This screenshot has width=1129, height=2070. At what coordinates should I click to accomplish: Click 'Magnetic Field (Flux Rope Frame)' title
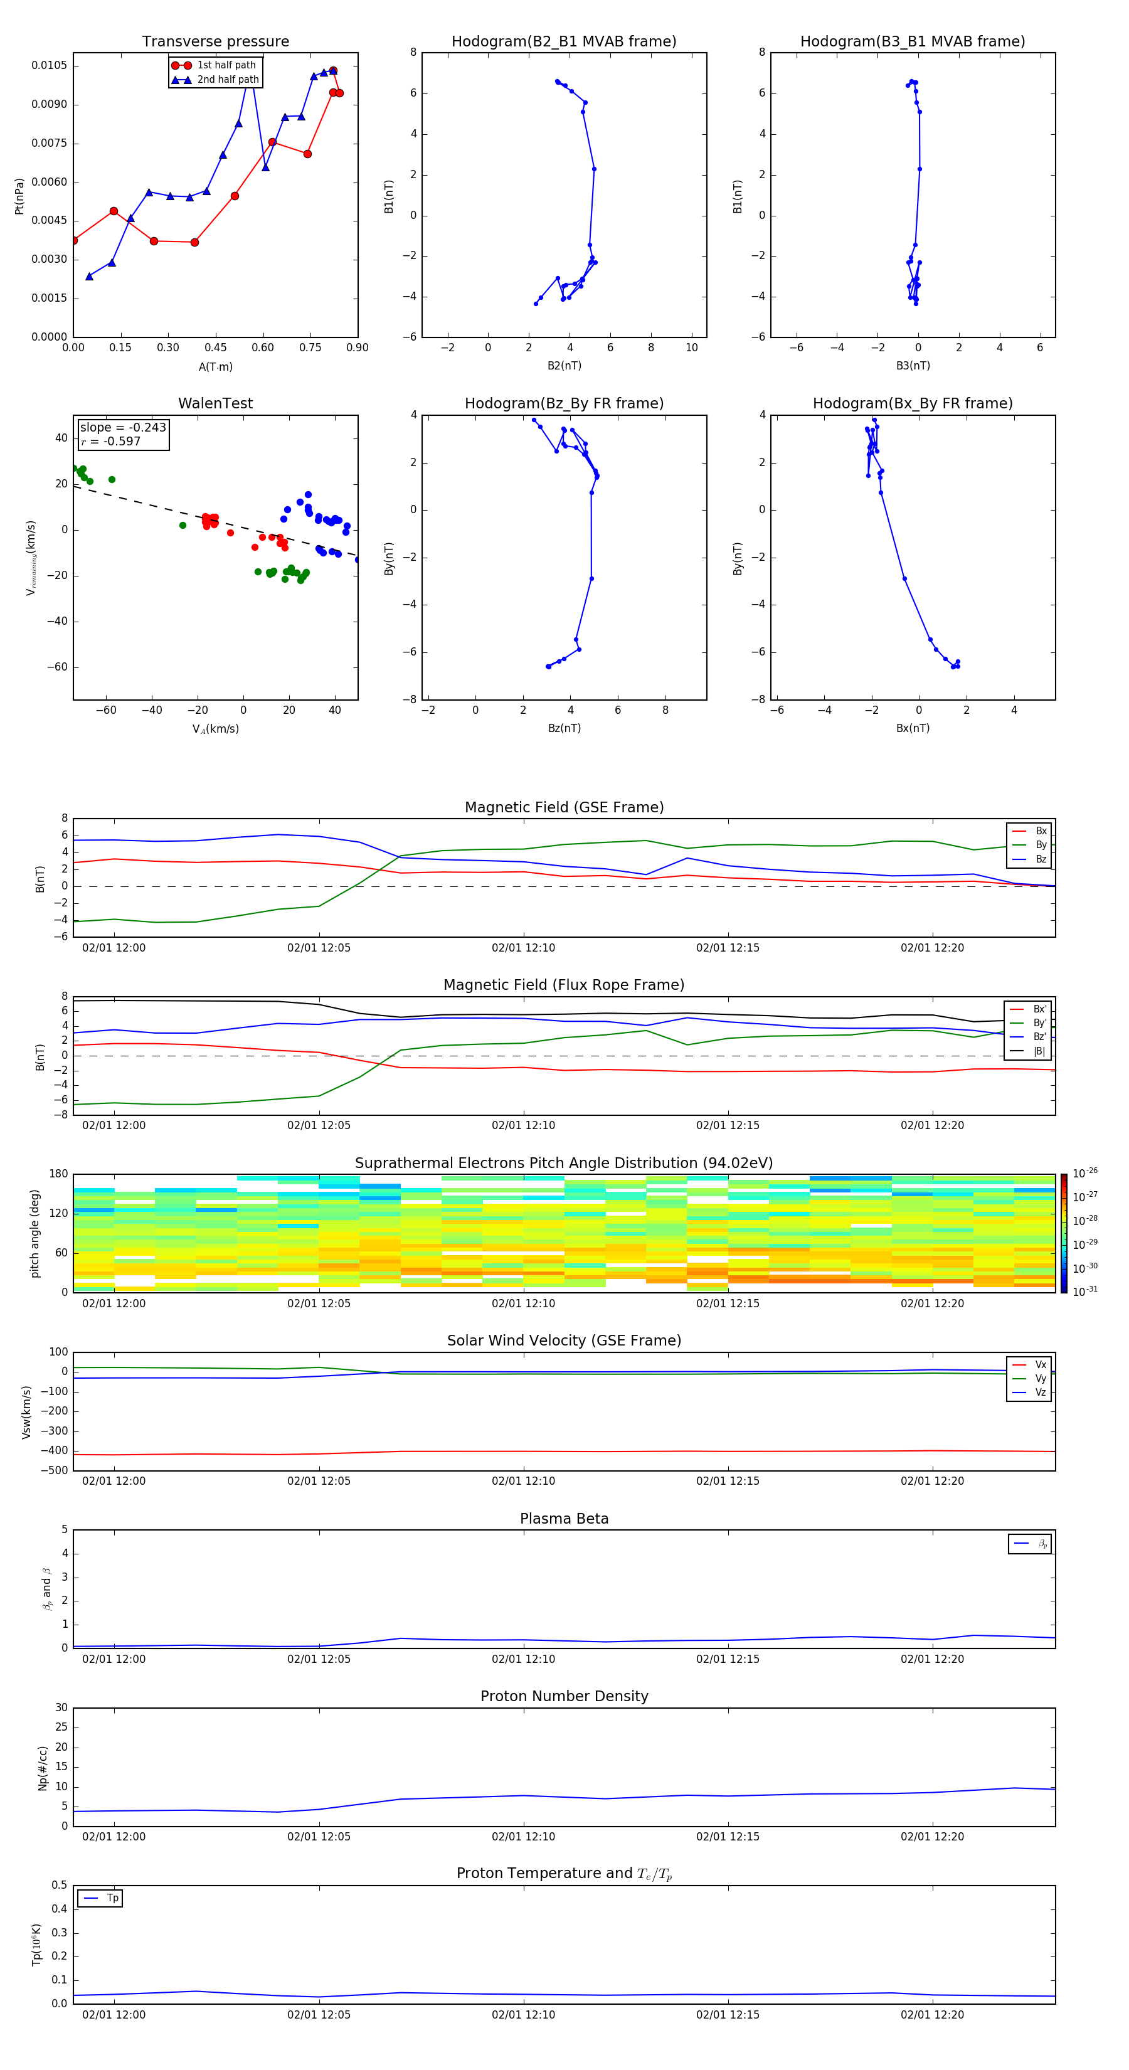(x=564, y=985)
